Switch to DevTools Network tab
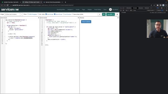 click(147, 8)
